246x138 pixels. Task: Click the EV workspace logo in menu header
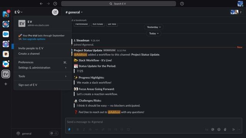22,23
